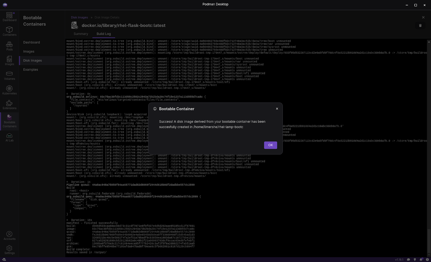Go to the Pods sidebar icon

9,46
